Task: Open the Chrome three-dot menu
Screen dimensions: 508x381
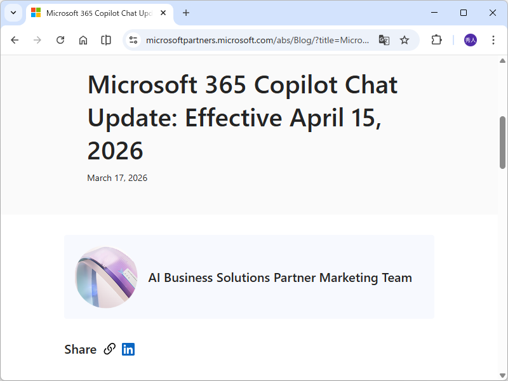Action: coord(493,40)
